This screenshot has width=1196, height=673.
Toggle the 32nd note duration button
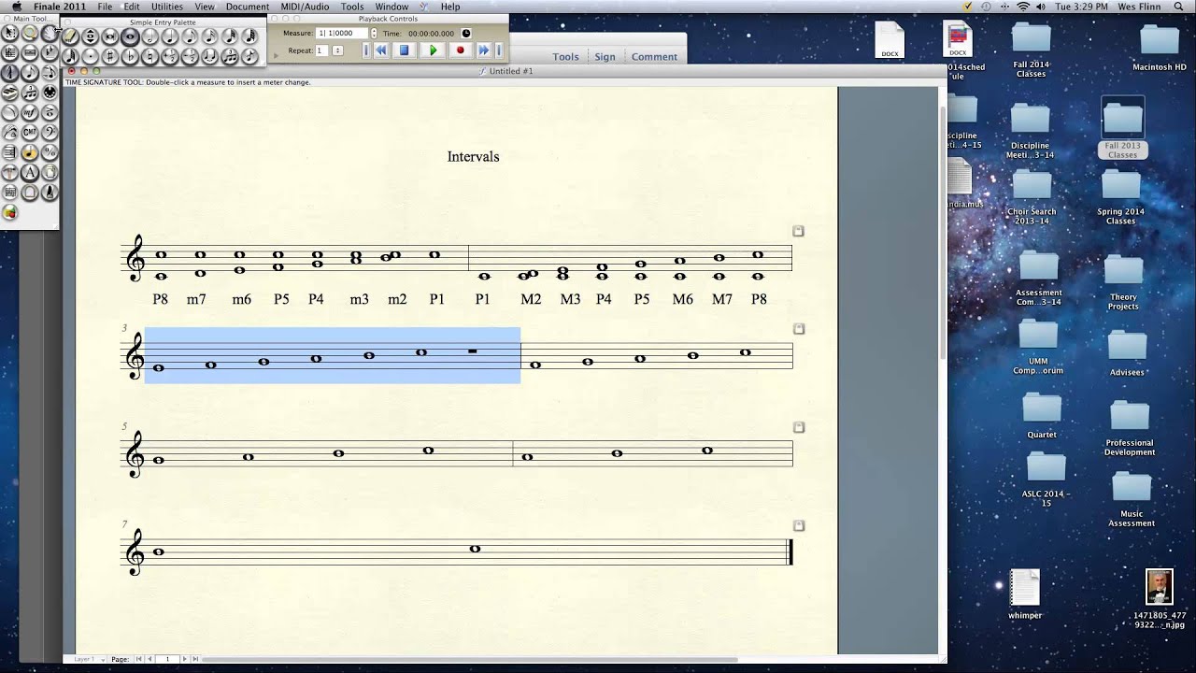[231, 36]
